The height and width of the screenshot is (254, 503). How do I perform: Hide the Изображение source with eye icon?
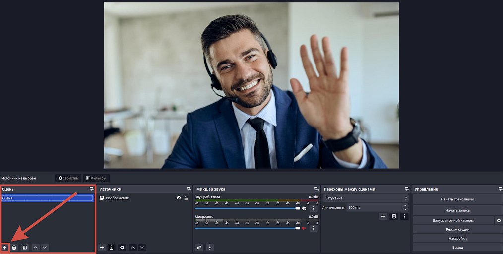[x=179, y=198]
